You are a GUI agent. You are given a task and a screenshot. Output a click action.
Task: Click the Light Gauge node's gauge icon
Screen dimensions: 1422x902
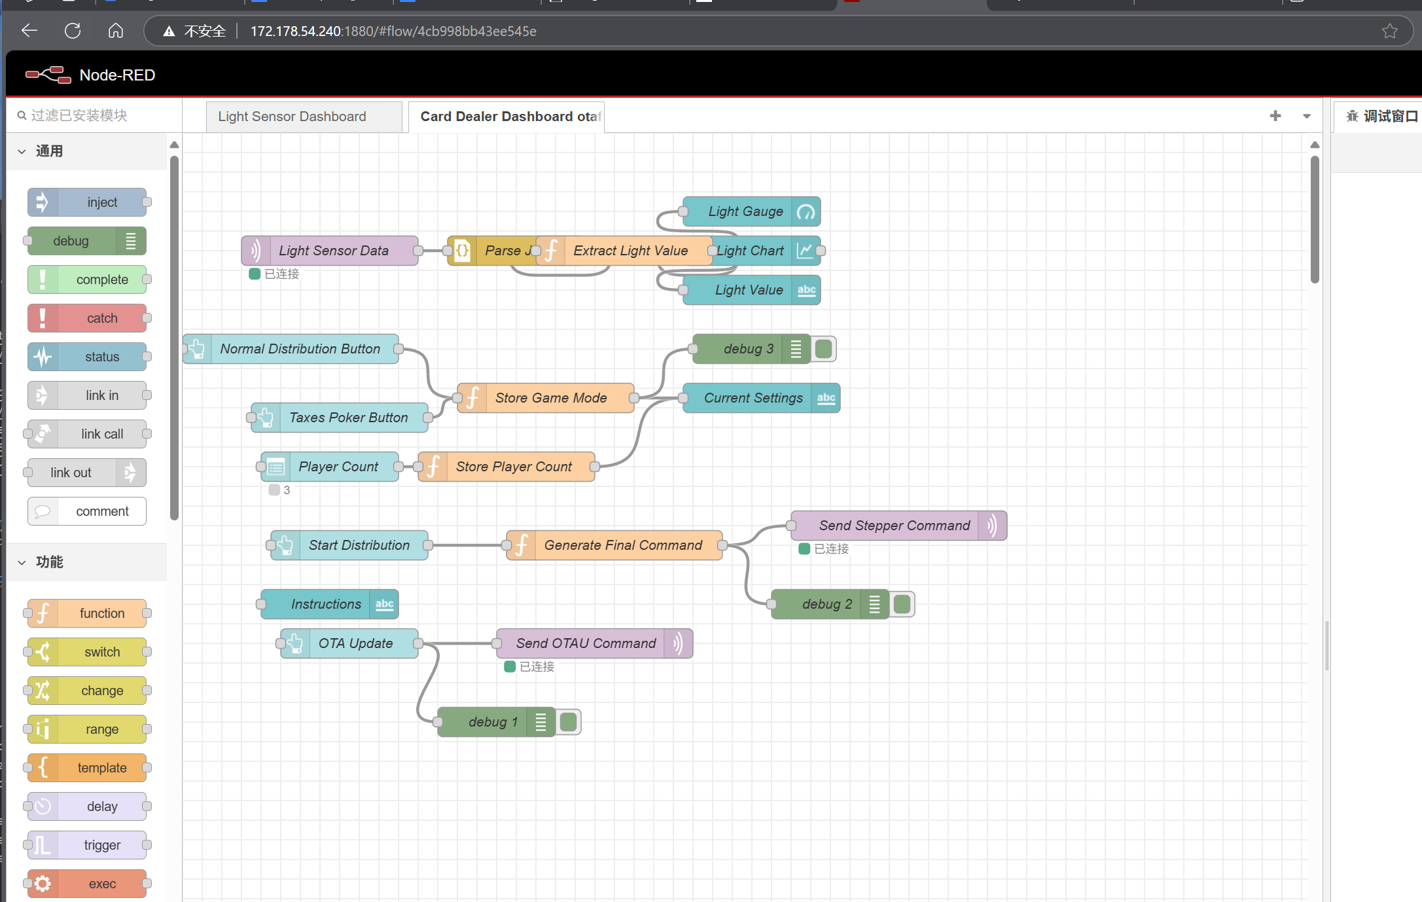point(806,212)
